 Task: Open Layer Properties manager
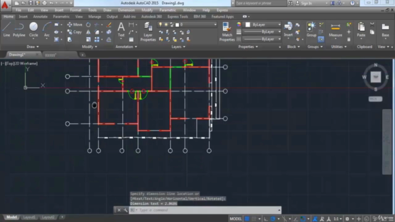(x=148, y=31)
